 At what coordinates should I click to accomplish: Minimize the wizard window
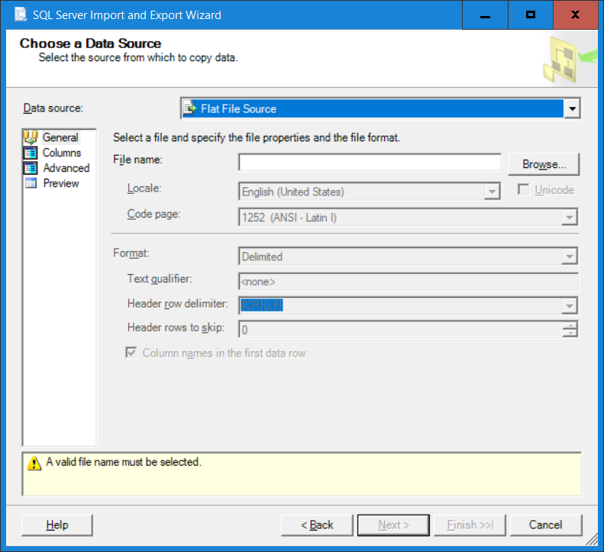click(485, 15)
